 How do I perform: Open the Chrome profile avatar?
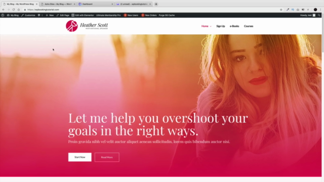coord(315,10)
